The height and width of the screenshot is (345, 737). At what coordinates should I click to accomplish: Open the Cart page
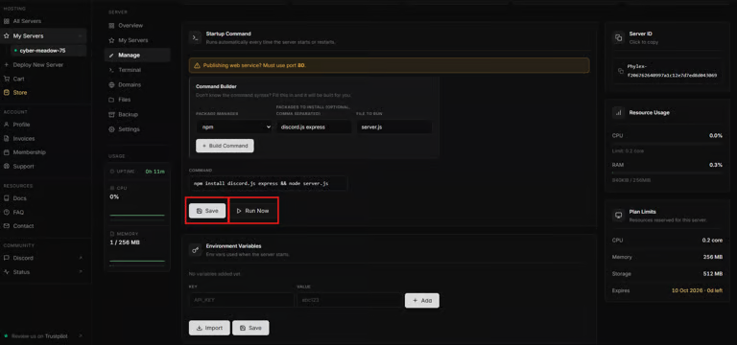coord(19,79)
